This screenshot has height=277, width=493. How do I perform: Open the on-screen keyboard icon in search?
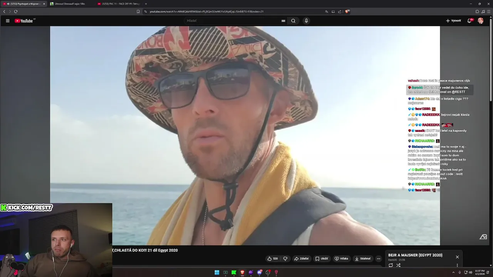pos(283,21)
